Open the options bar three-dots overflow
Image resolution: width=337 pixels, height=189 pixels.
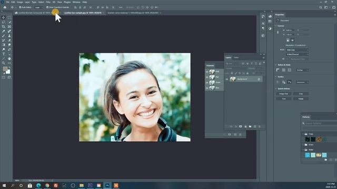pos(121,7)
